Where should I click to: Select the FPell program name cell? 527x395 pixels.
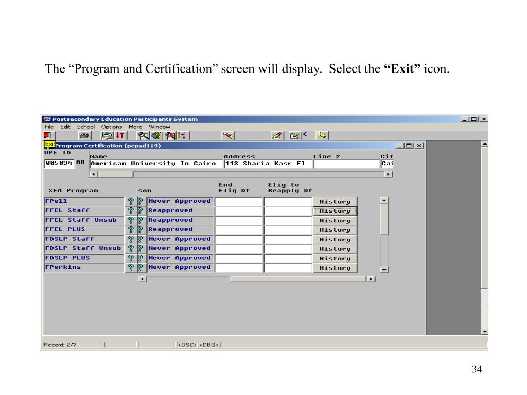click(84, 201)
